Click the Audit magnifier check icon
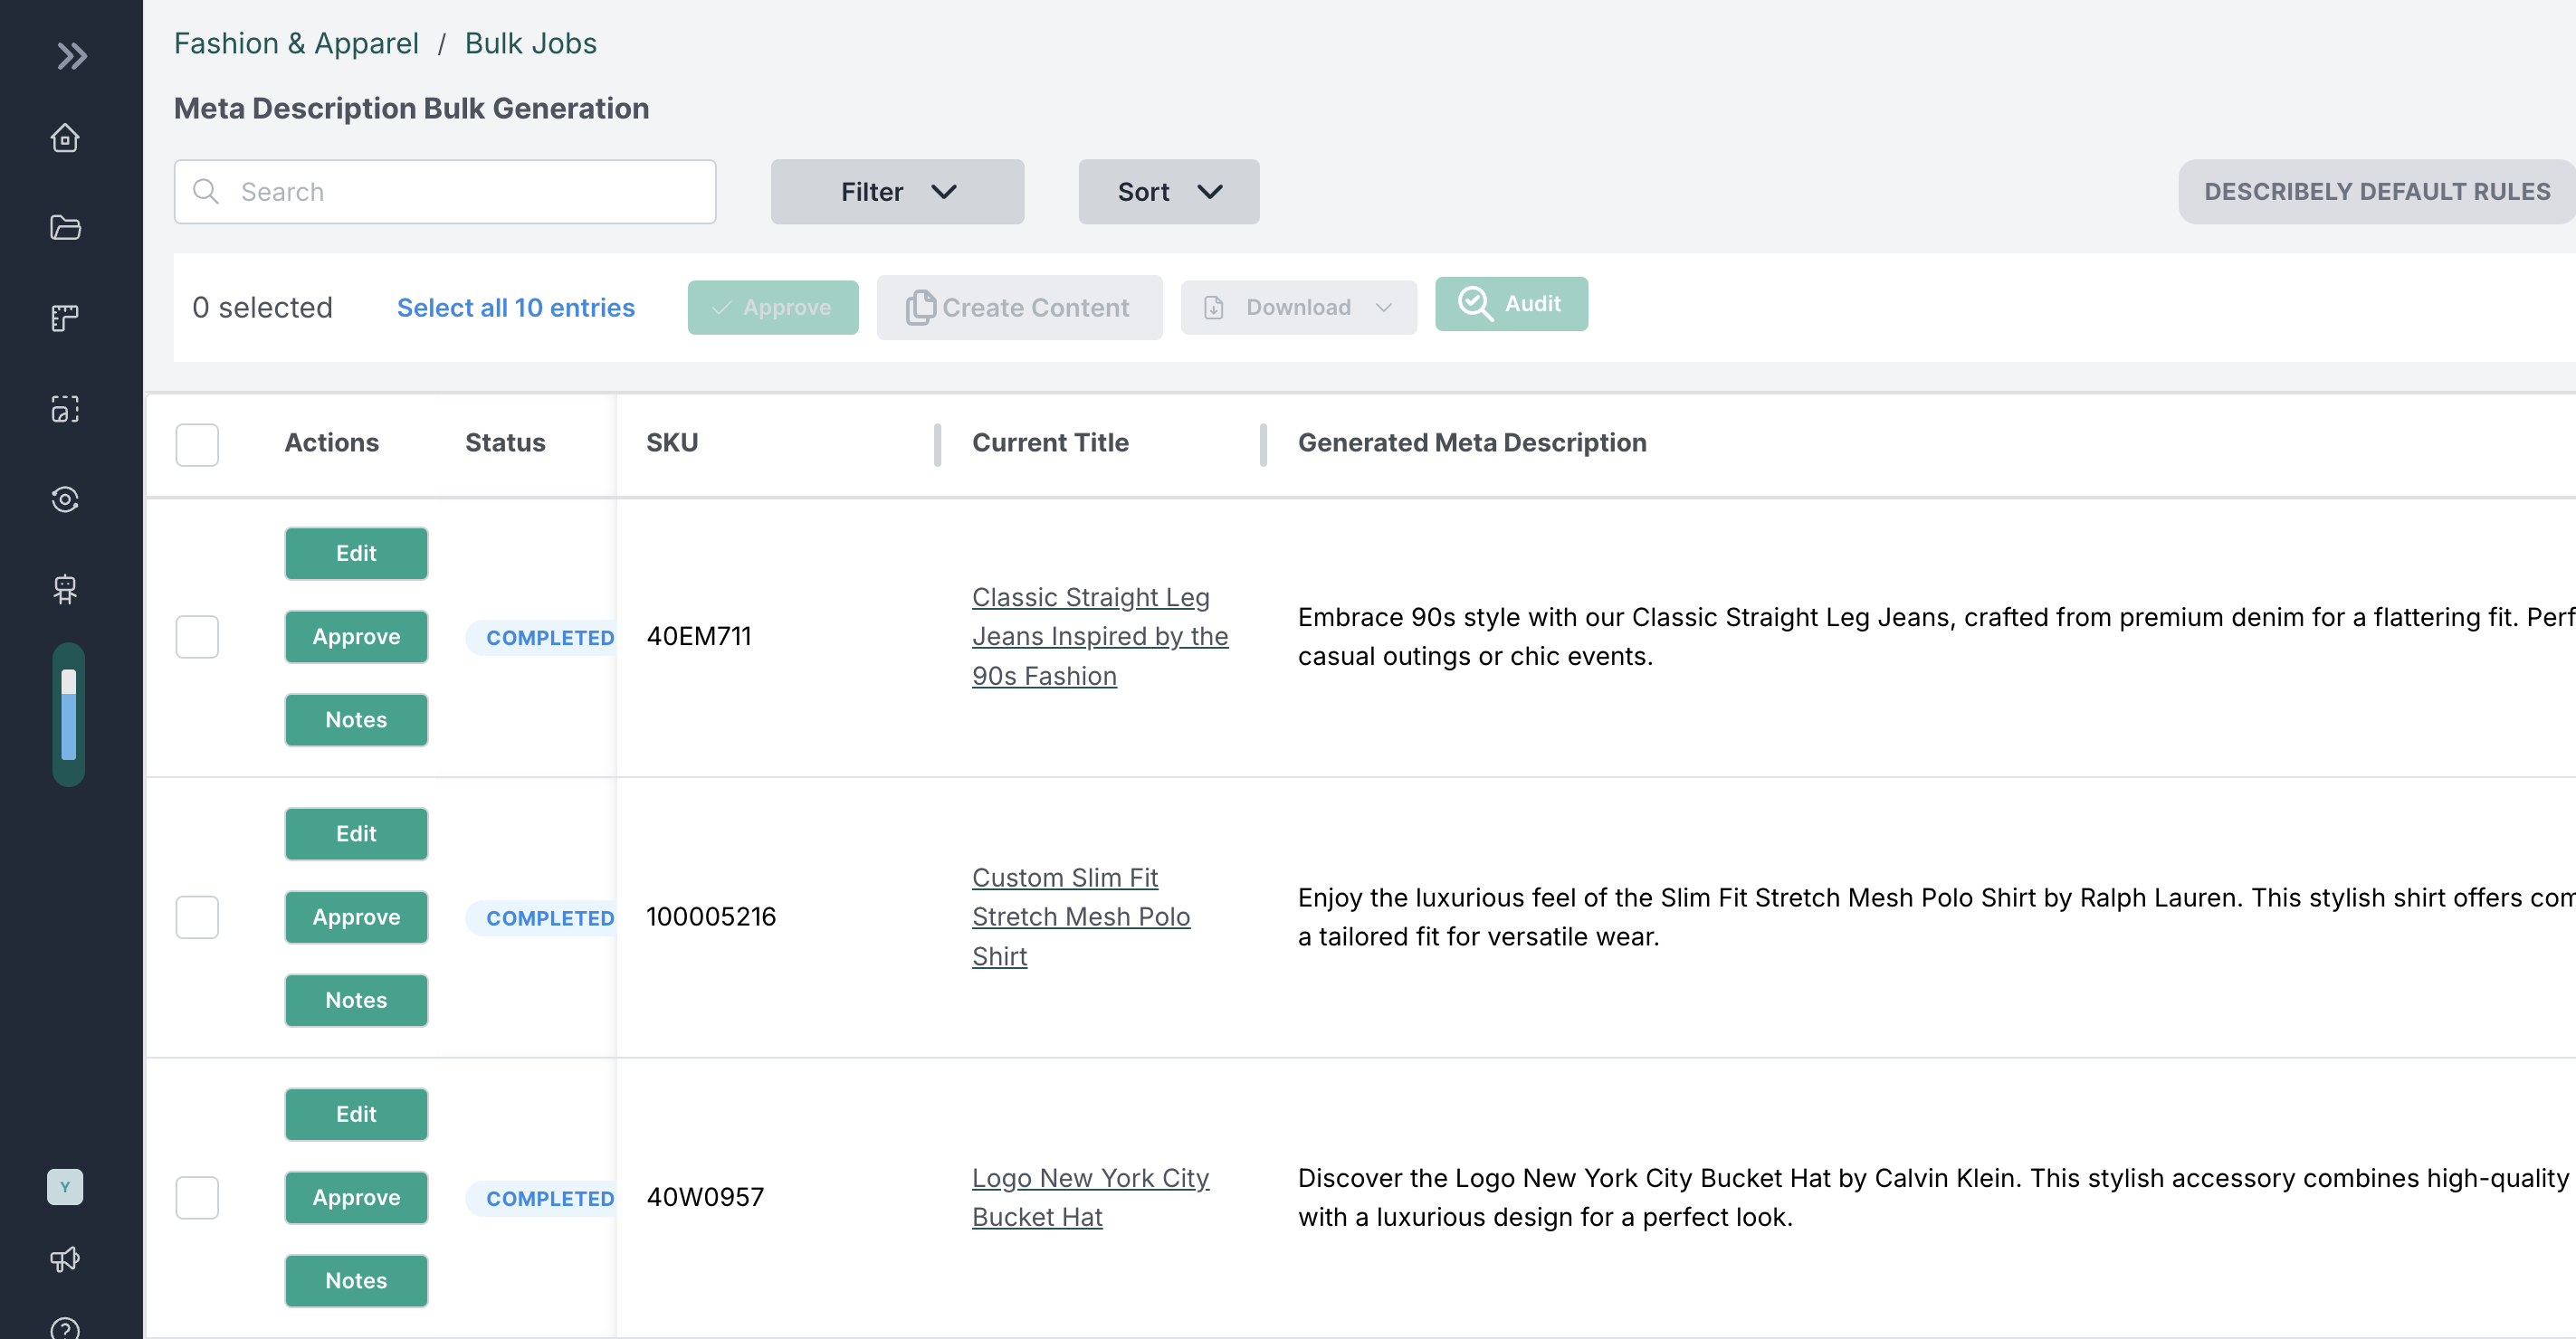This screenshot has height=1339, width=2576. [x=1475, y=304]
